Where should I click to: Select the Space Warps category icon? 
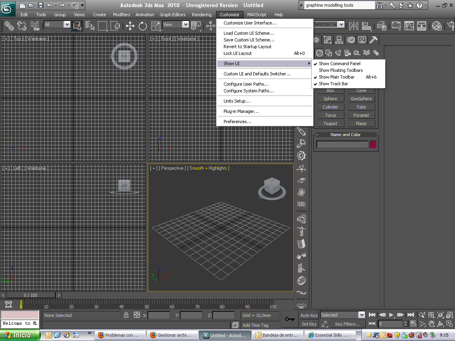point(367,53)
